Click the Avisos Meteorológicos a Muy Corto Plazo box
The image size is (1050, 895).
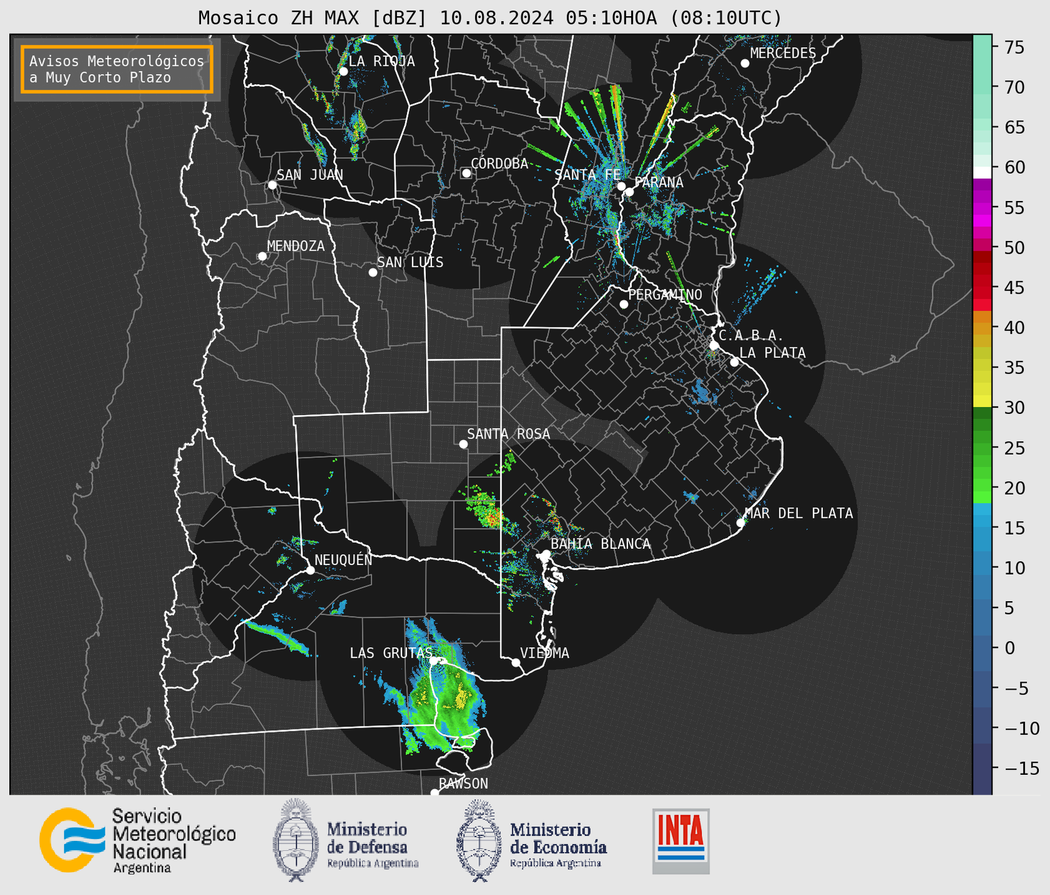(117, 69)
